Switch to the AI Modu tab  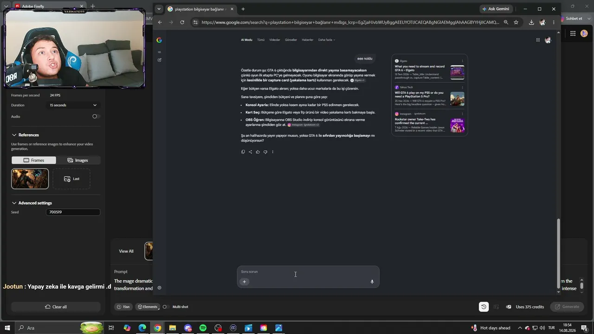pos(246,40)
